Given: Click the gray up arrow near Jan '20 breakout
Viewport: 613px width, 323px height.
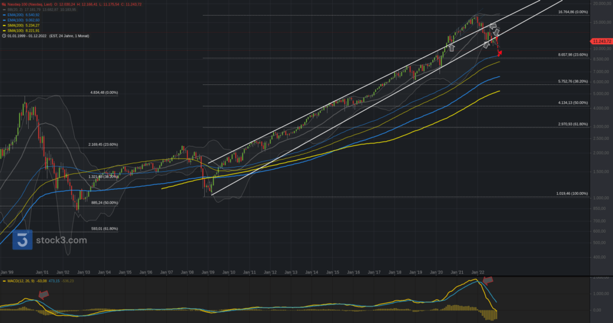Looking at the screenshot, I should 451,46.
